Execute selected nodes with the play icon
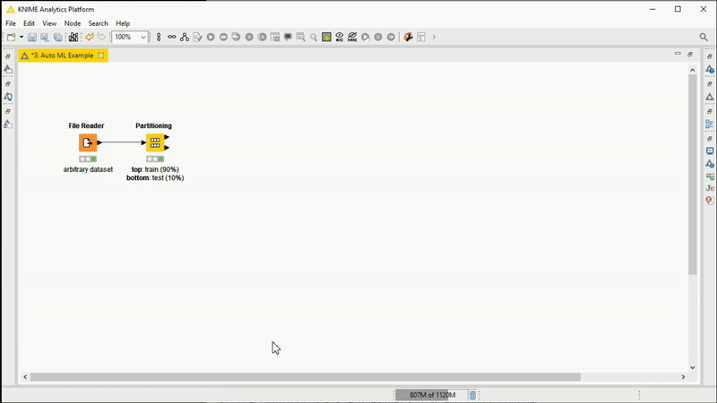Image resolution: width=717 pixels, height=403 pixels. click(211, 37)
